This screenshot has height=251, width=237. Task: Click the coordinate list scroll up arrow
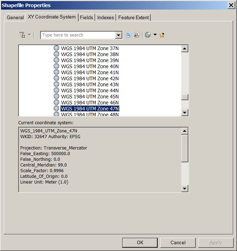185,49
